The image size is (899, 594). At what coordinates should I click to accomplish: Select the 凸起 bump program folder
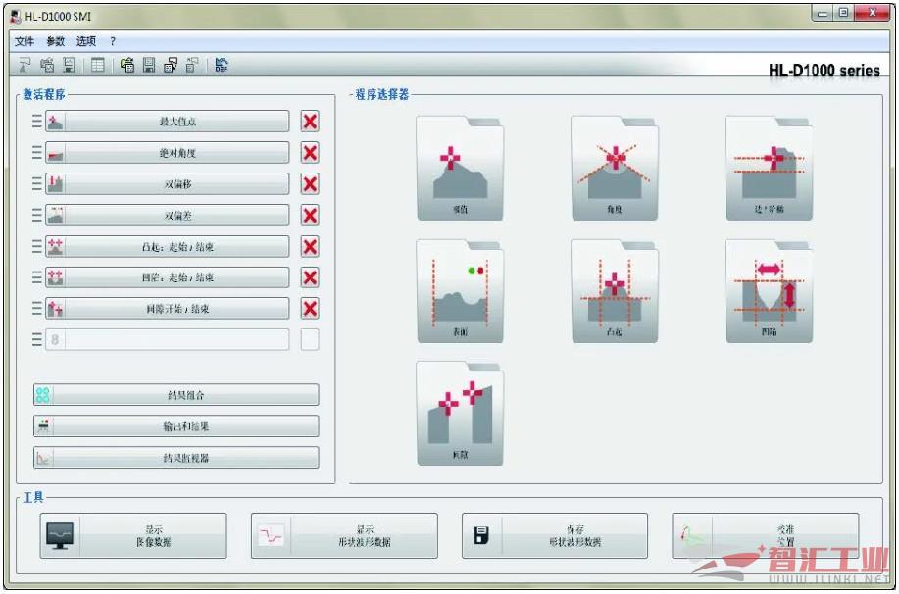tap(615, 291)
